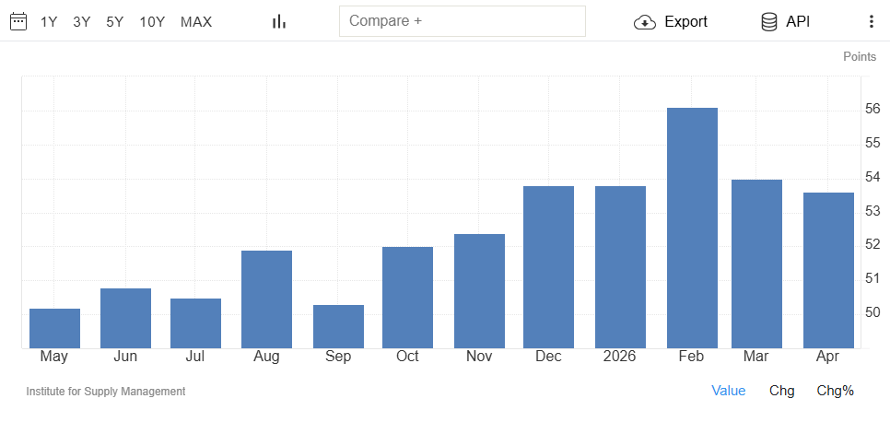Image resolution: width=890 pixels, height=422 pixels.
Task: Open the calendar date range picker
Action: 18,21
